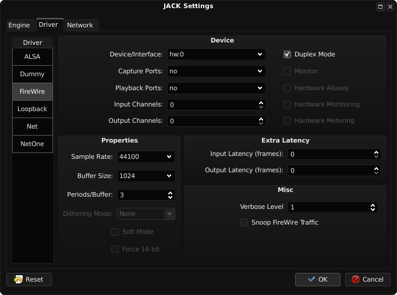
Task: Toggle the Soft Mode checkbox
Action: coord(115,232)
